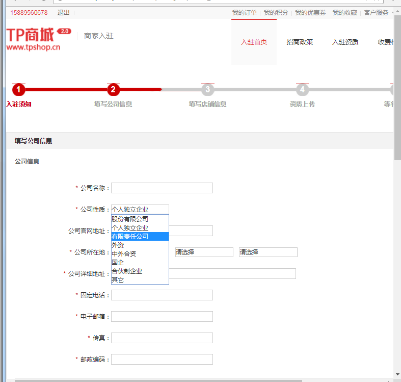Click the vertical page scrollbar
The width and height of the screenshot is (401, 382).
coord(397,204)
